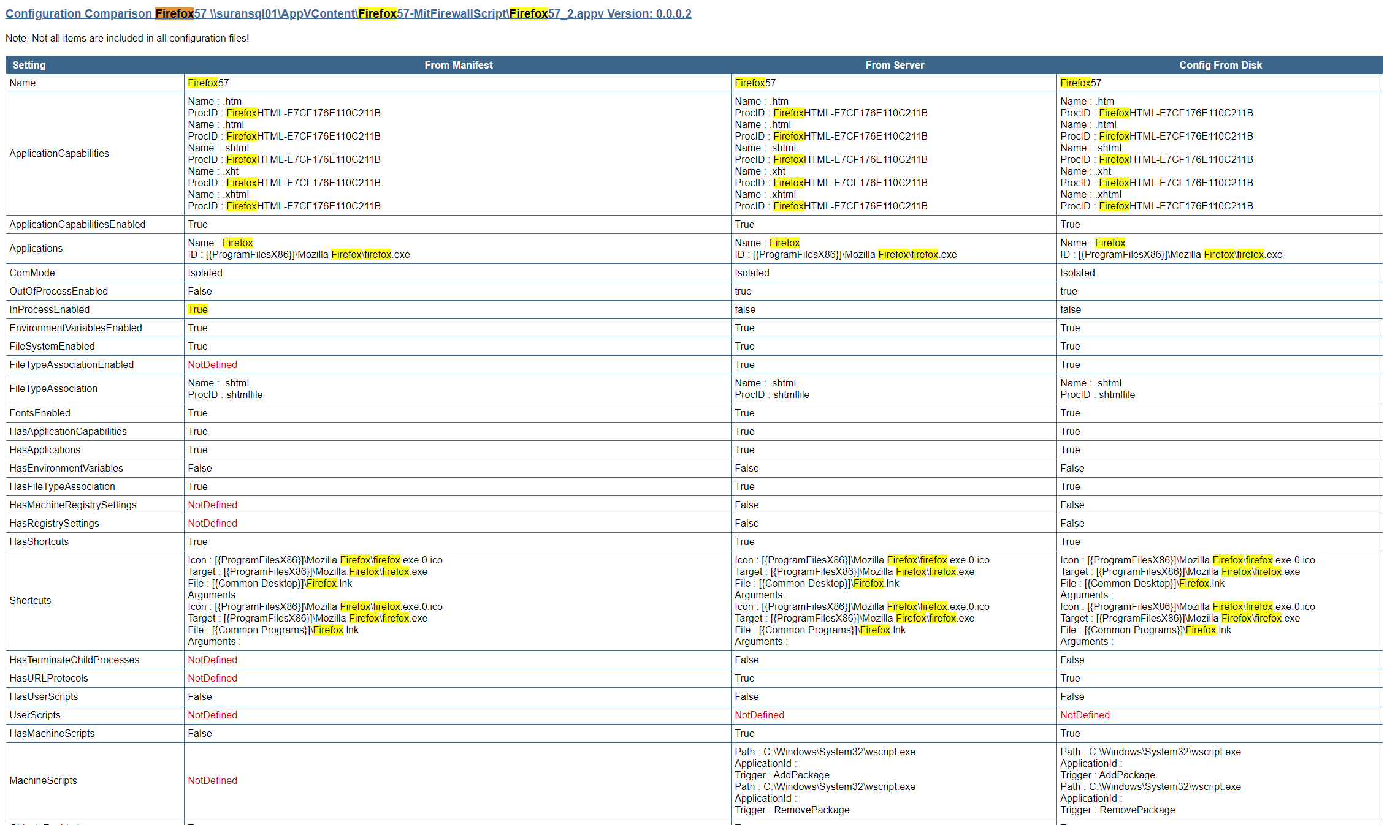Screen dimensions: 1387x825
Task: Click 'NotDefined' in MachineScripts manifest cell
Action: [x=212, y=780]
